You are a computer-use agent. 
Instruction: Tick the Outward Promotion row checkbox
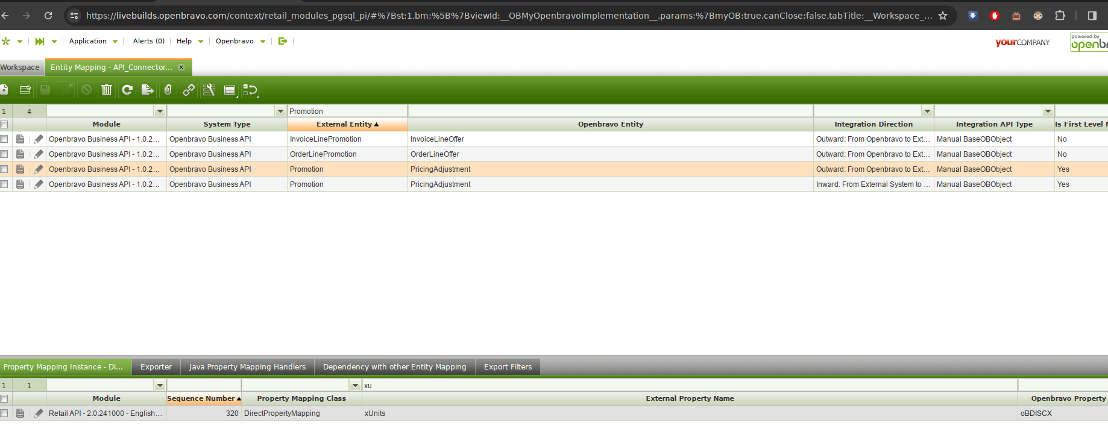coord(4,169)
